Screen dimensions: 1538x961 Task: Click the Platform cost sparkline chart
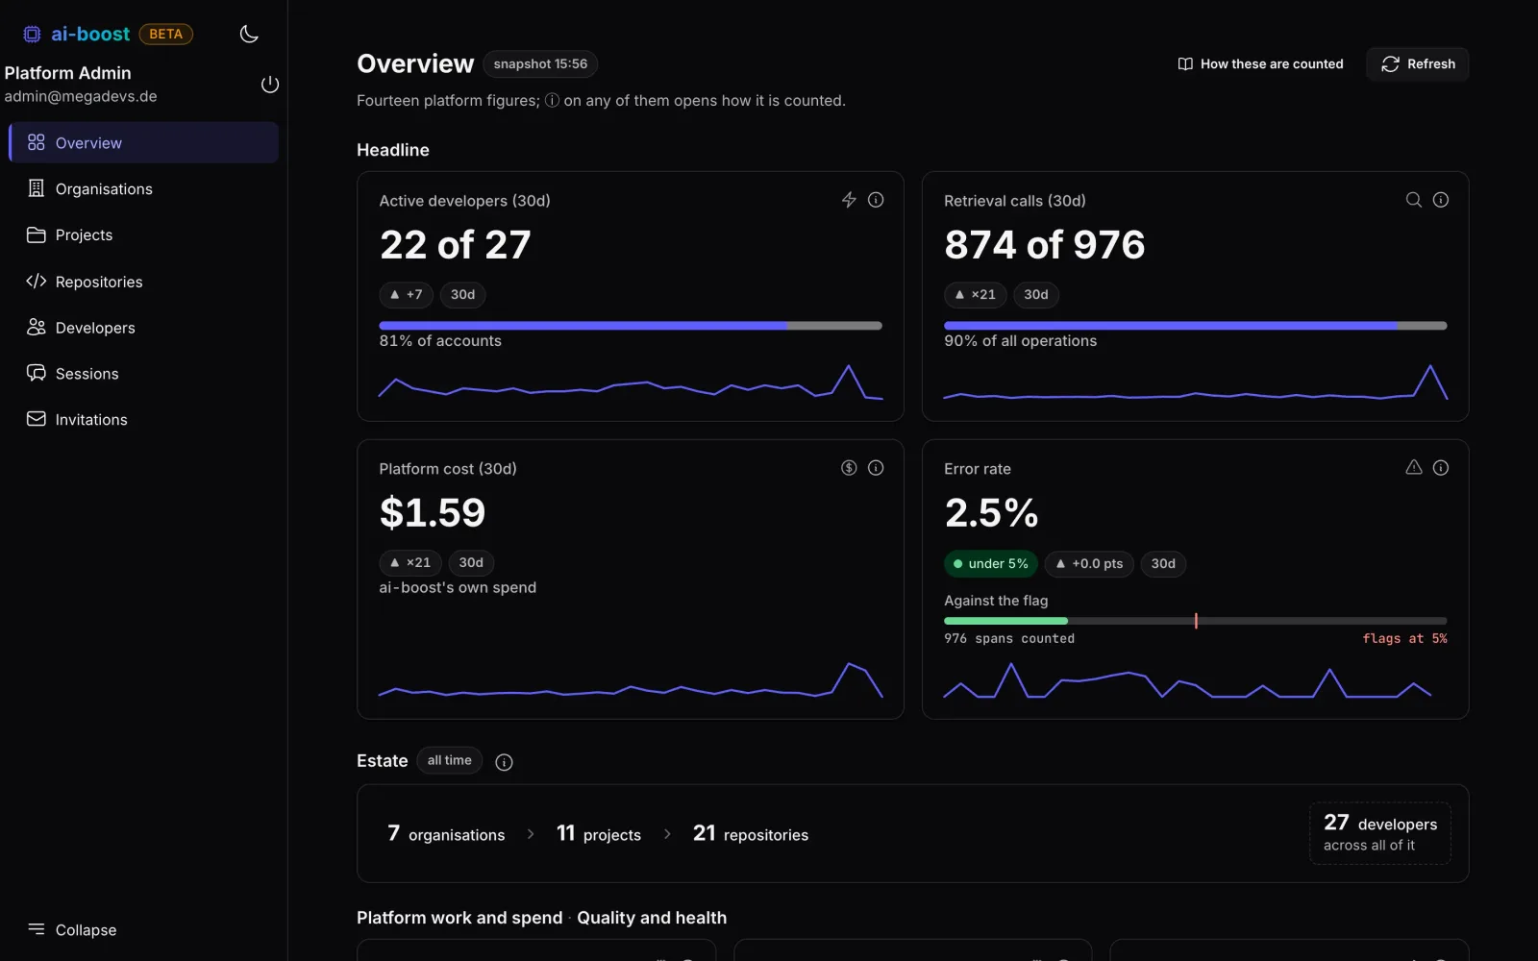631,679
